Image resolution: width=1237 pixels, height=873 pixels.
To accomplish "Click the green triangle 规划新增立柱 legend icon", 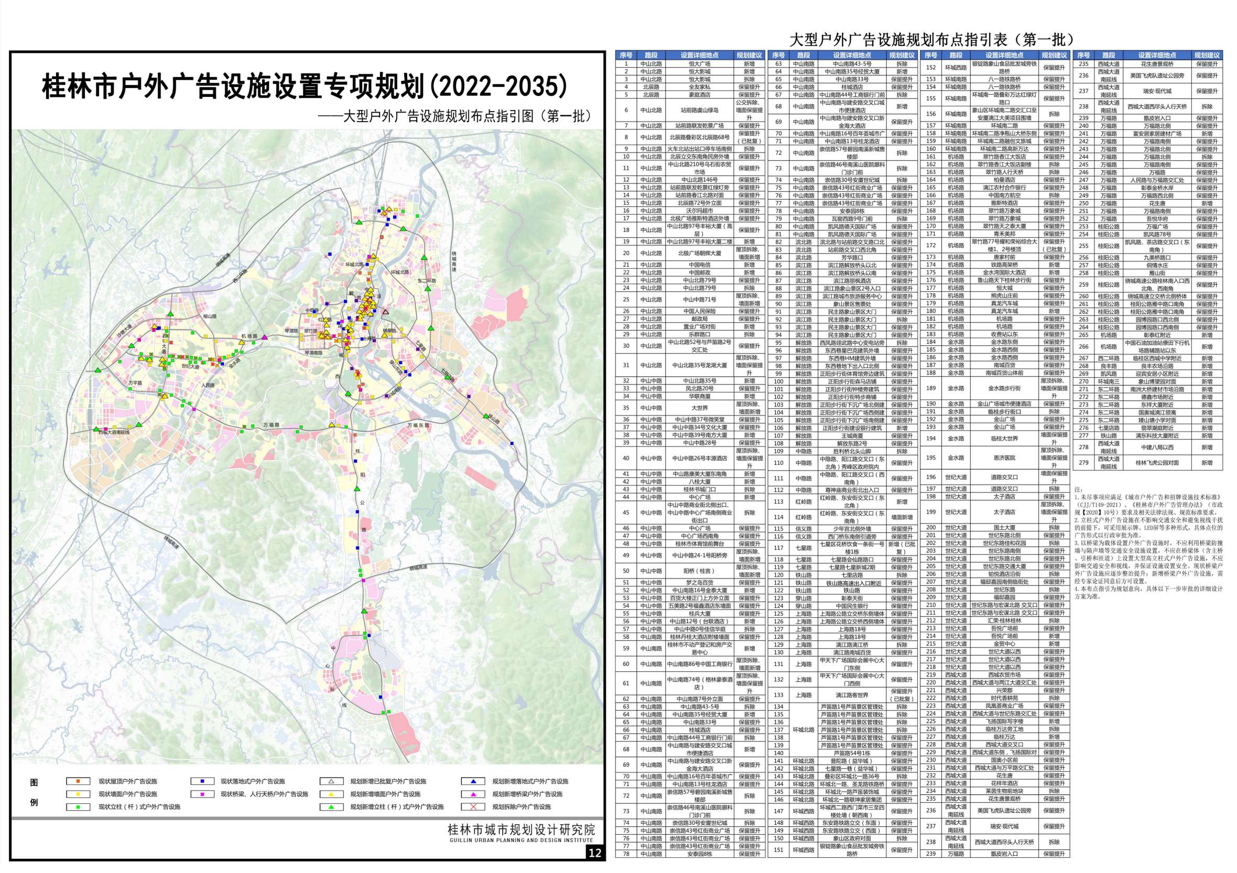I will pyautogui.click(x=332, y=807).
